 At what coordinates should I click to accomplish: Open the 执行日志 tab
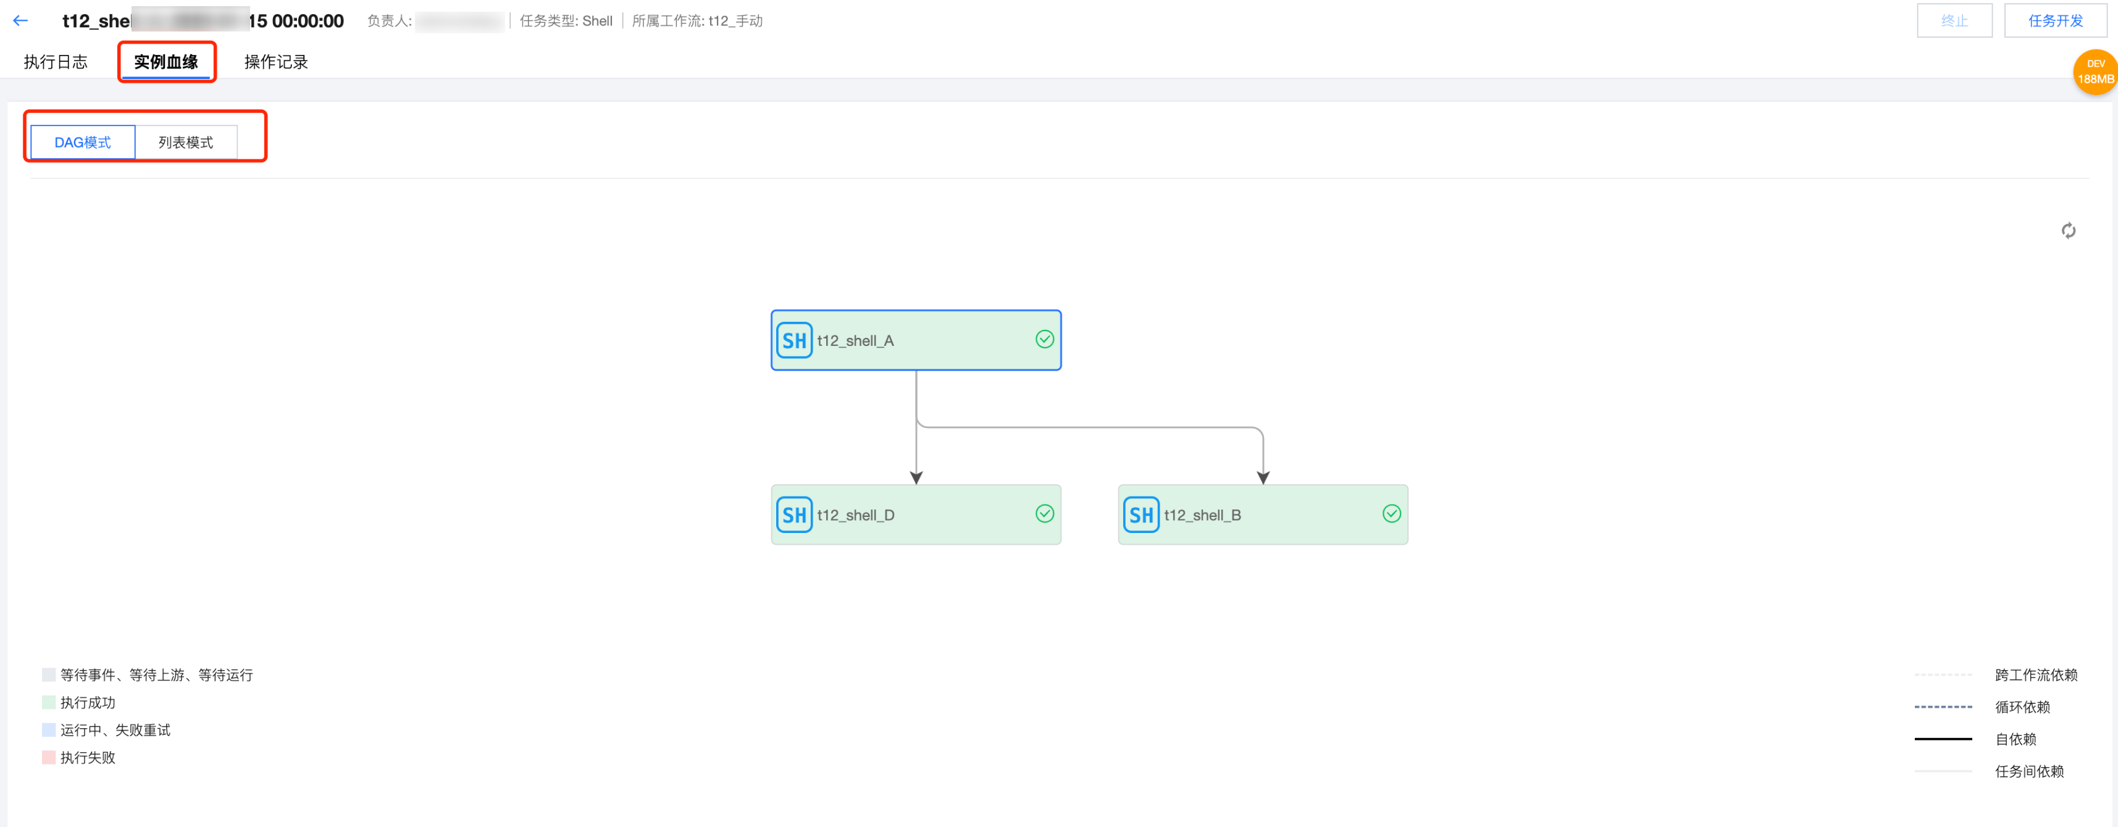point(55,62)
